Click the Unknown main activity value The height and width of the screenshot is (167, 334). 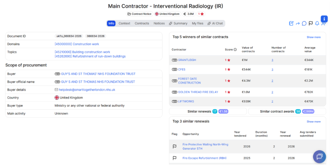click(61, 114)
